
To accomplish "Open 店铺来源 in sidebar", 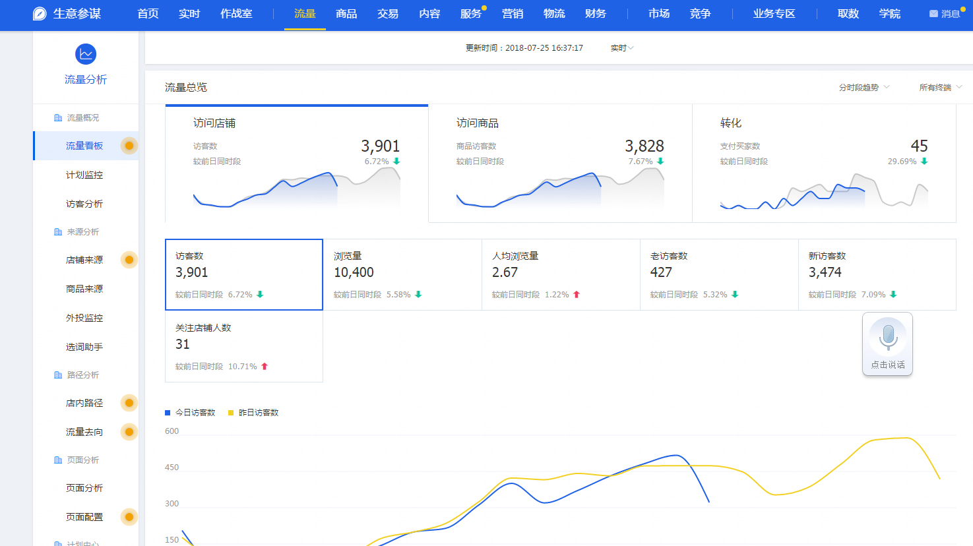I will coord(86,260).
